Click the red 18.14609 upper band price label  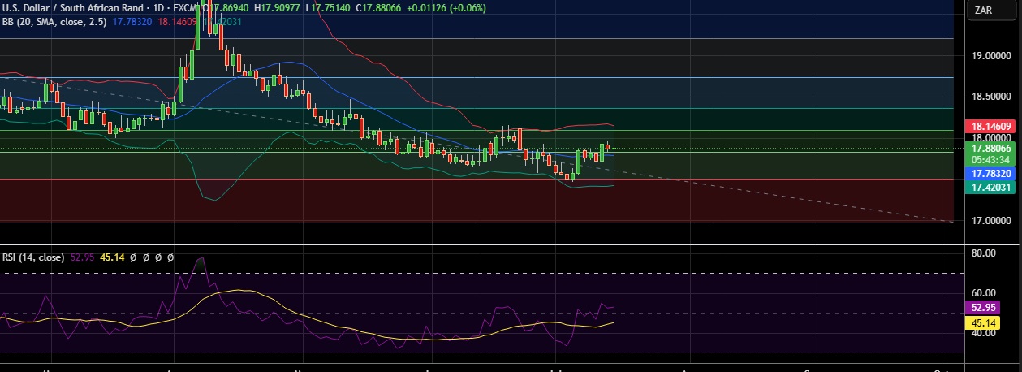990,127
